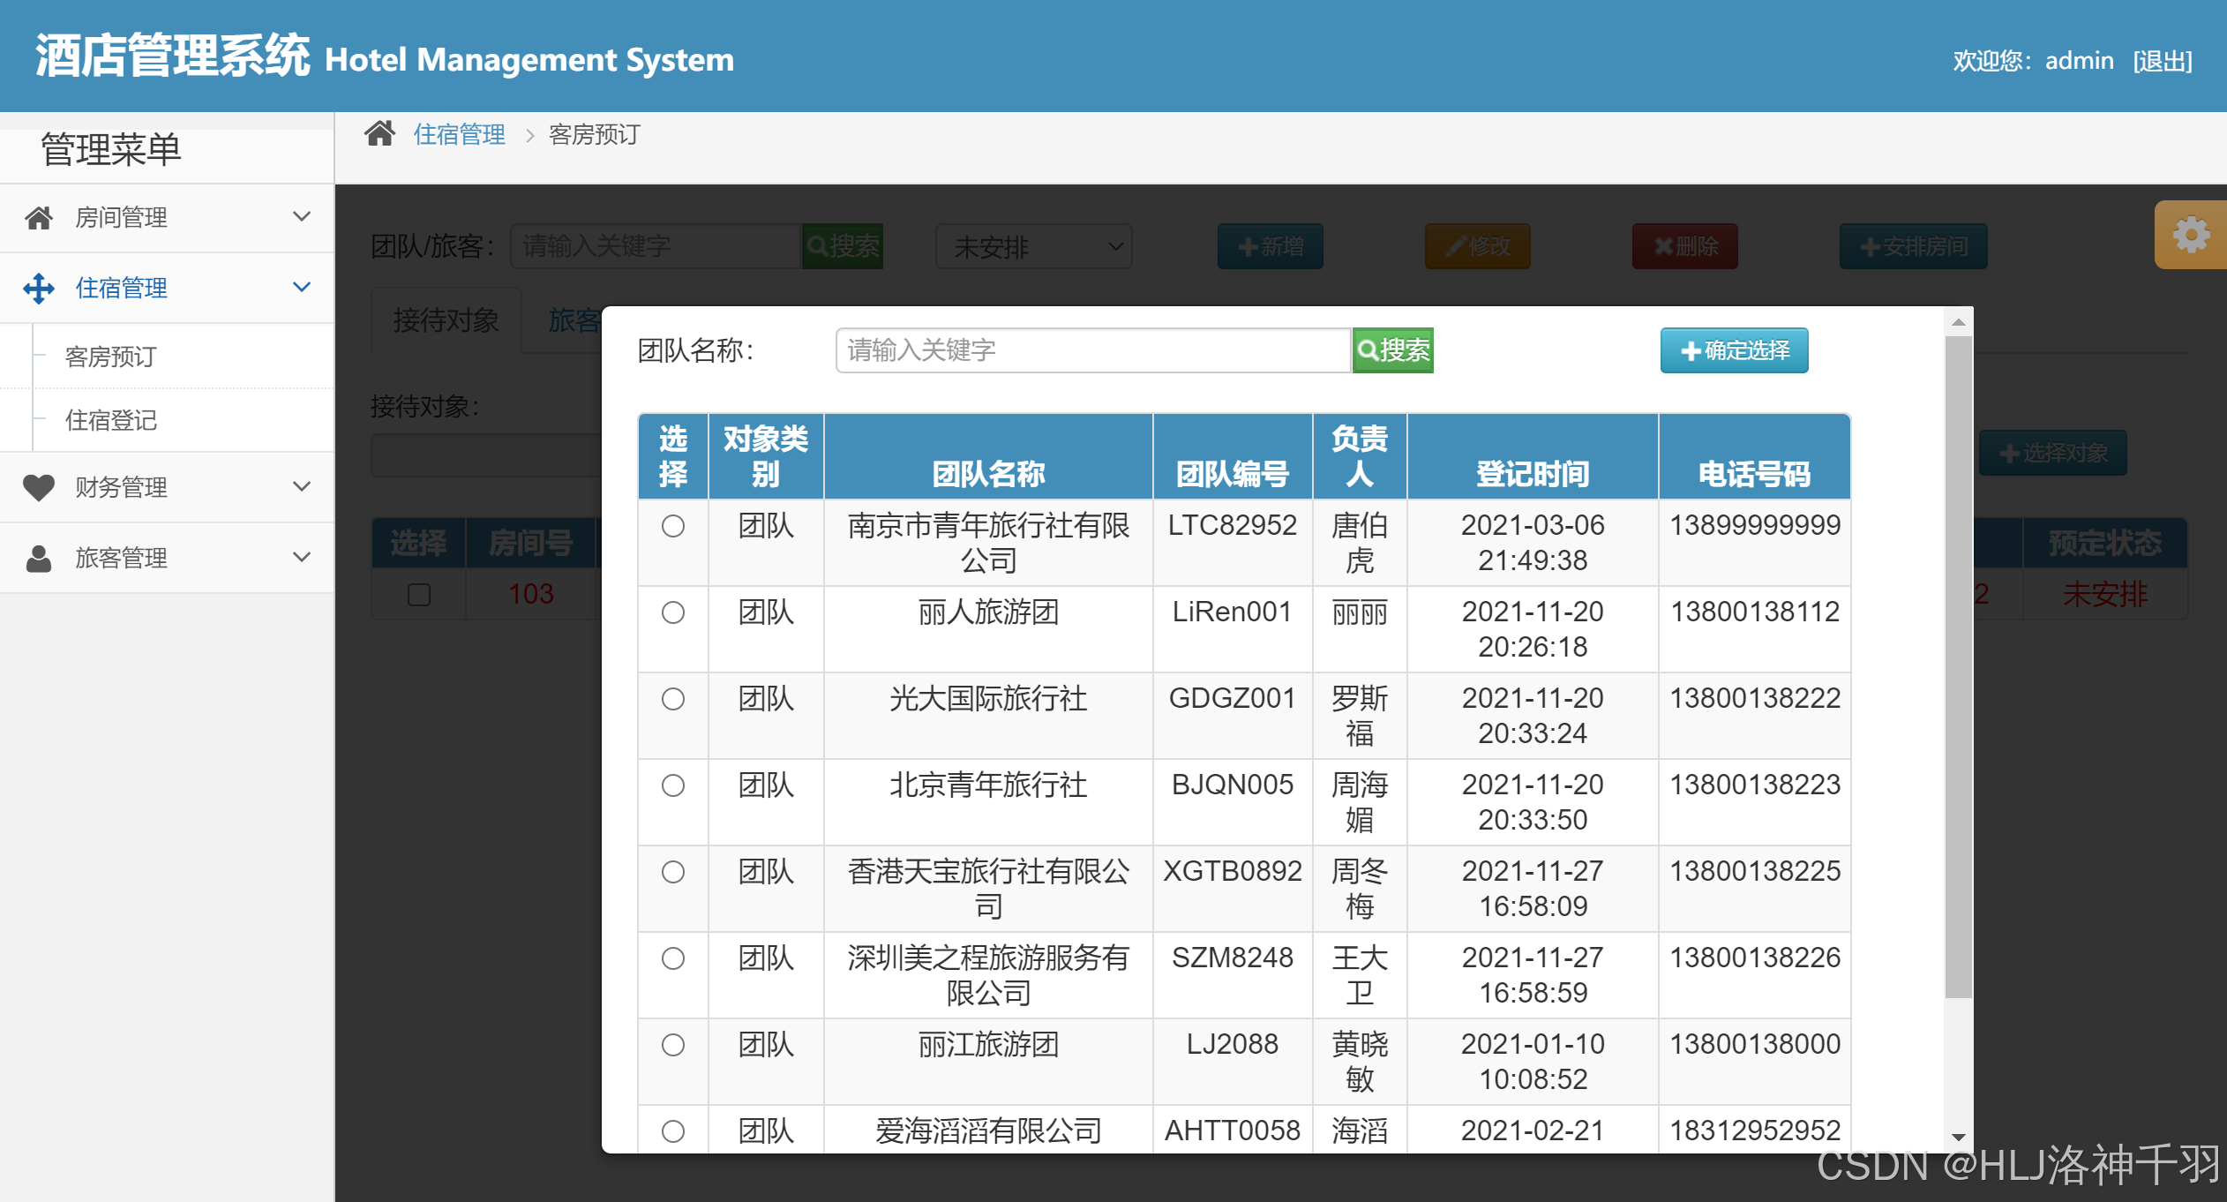Select the radio button for 丽人旅游团
This screenshot has width=2227, height=1202.
pos(673,612)
